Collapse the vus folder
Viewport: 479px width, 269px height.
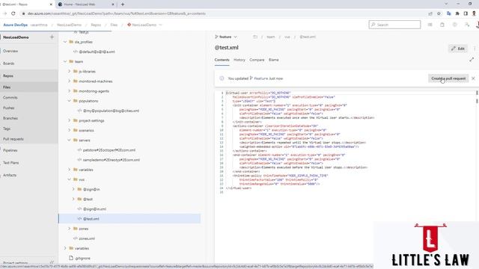(x=70, y=179)
